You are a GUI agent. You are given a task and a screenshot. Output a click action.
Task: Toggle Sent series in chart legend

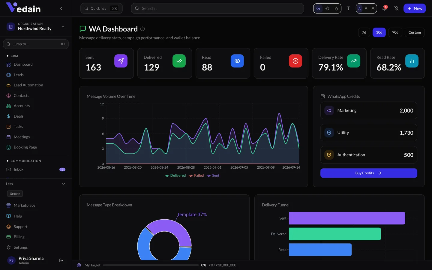click(x=213, y=175)
